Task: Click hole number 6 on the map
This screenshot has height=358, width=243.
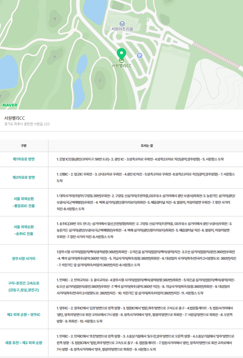Action: tap(55, 56)
